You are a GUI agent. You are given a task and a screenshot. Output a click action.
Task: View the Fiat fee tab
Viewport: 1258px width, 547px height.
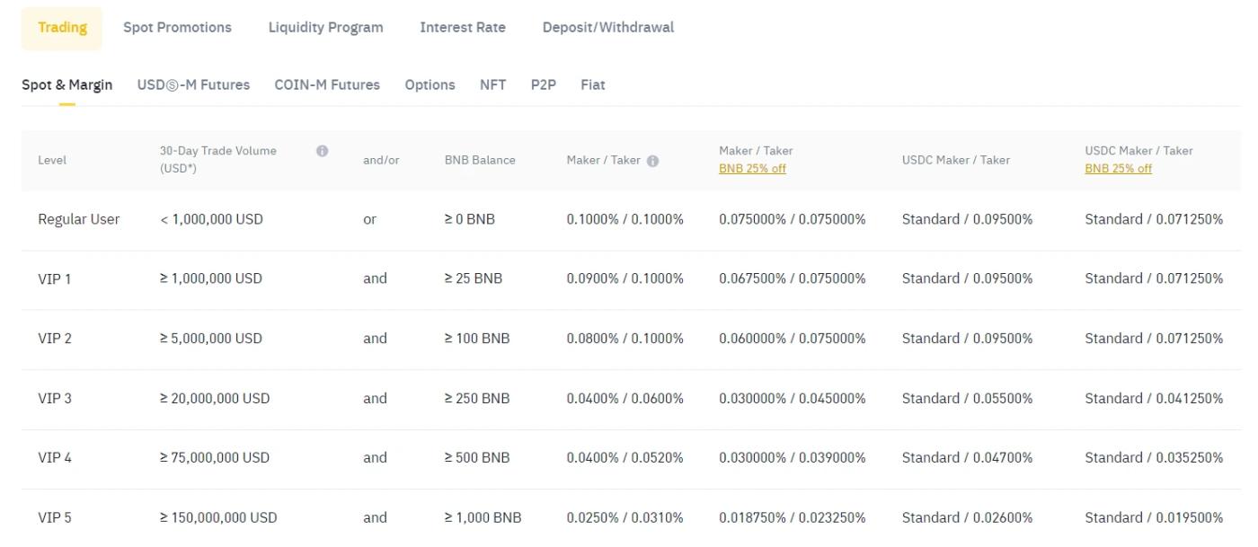point(592,84)
